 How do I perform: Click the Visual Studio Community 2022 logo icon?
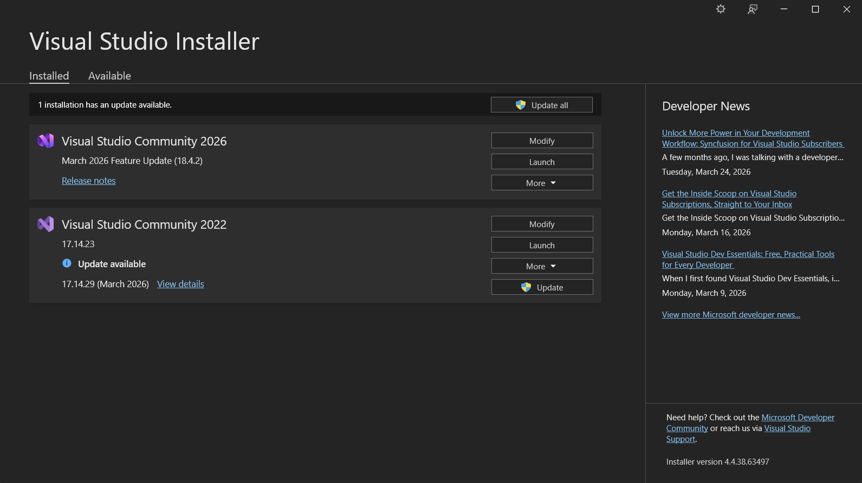coord(46,224)
